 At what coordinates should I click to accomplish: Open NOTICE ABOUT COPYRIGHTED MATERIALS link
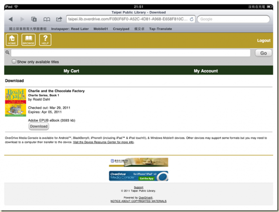tap(139, 201)
